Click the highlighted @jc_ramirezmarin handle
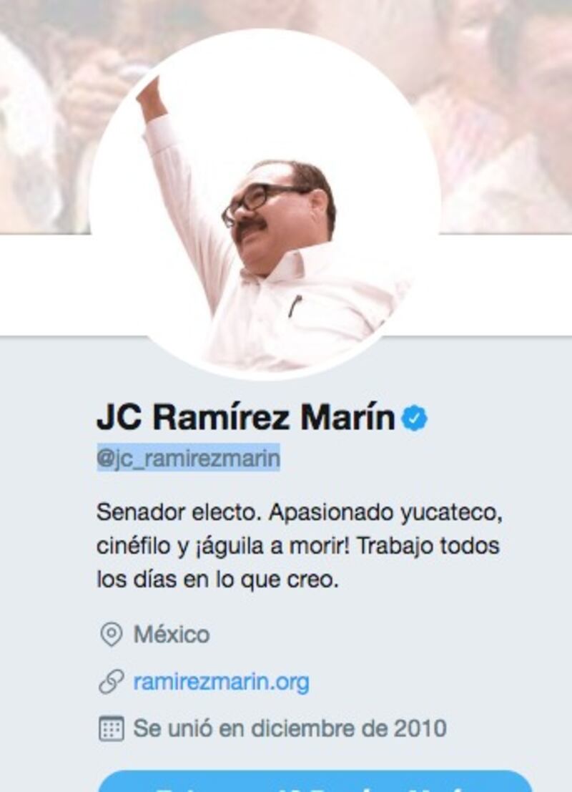The height and width of the screenshot is (792, 572). pos(188,458)
